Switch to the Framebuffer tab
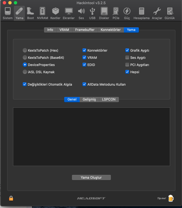 pos(85,30)
